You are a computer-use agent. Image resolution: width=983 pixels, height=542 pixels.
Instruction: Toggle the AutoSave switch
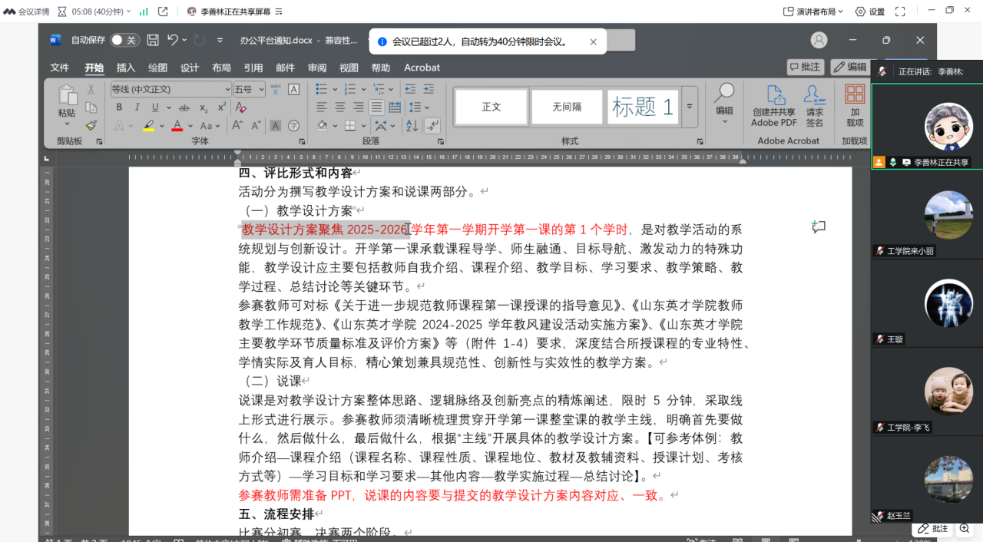click(124, 40)
